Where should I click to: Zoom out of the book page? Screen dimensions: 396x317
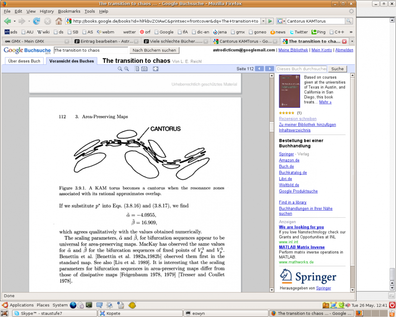(120, 69)
